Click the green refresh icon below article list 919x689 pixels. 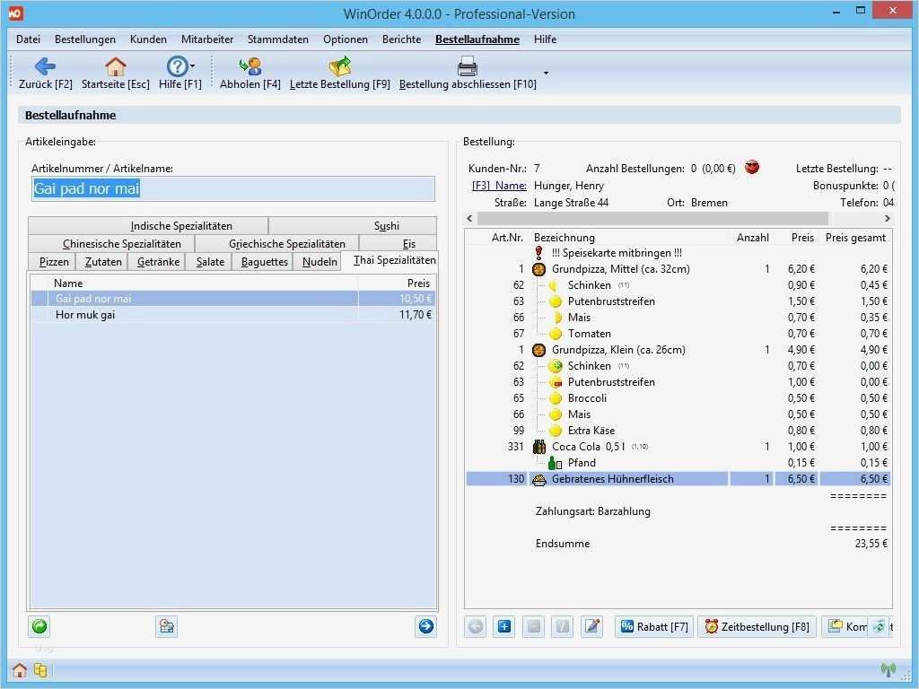coord(39,626)
